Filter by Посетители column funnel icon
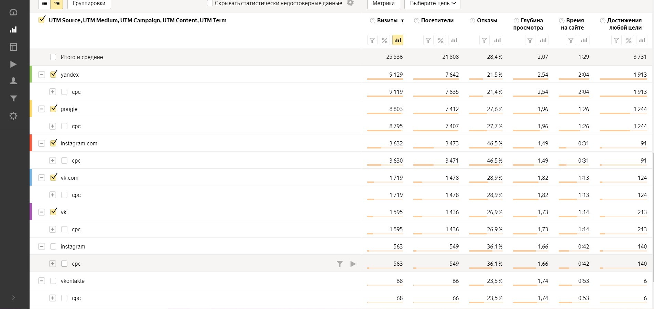Image resolution: width=654 pixels, height=309 pixels. pyautogui.click(x=428, y=40)
